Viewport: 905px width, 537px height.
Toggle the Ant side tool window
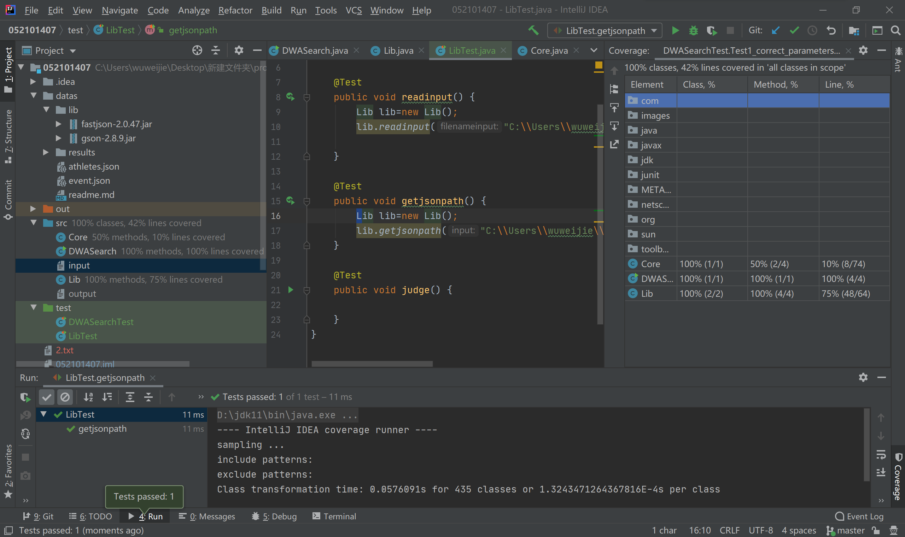tap(898, 59)
